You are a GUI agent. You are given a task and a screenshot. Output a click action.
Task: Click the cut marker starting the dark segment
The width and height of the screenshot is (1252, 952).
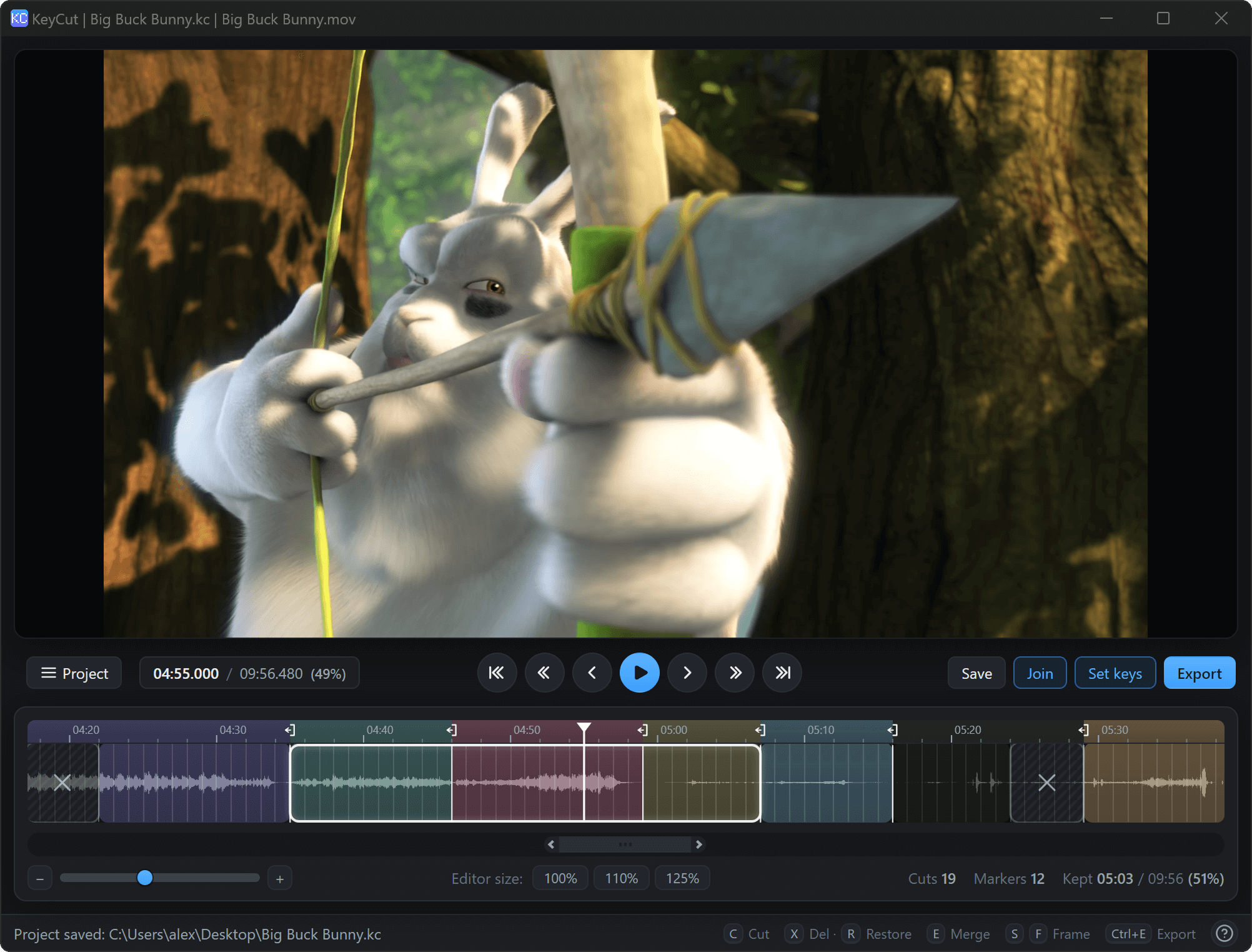pos(893,730)
